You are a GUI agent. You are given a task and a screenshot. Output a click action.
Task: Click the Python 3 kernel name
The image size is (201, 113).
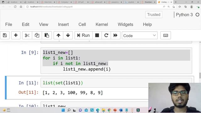coord(184,15)
